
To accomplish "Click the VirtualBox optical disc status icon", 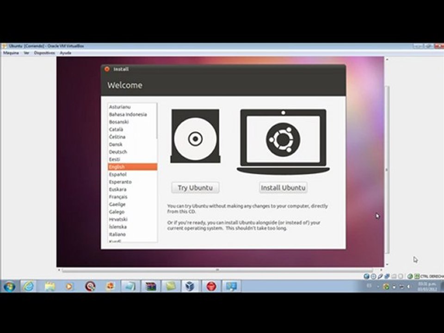I will click(374, 276).
